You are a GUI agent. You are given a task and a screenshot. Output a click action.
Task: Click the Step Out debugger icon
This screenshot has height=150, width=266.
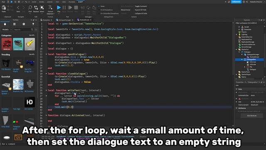94,8
